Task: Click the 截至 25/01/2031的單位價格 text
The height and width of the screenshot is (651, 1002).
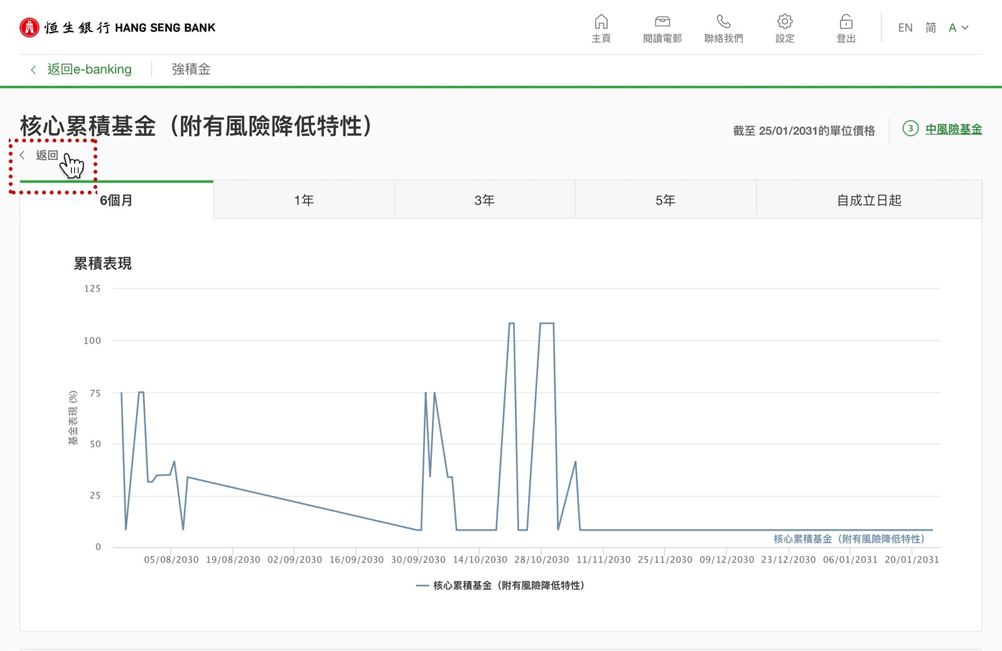Action: (x=804, y=130)
